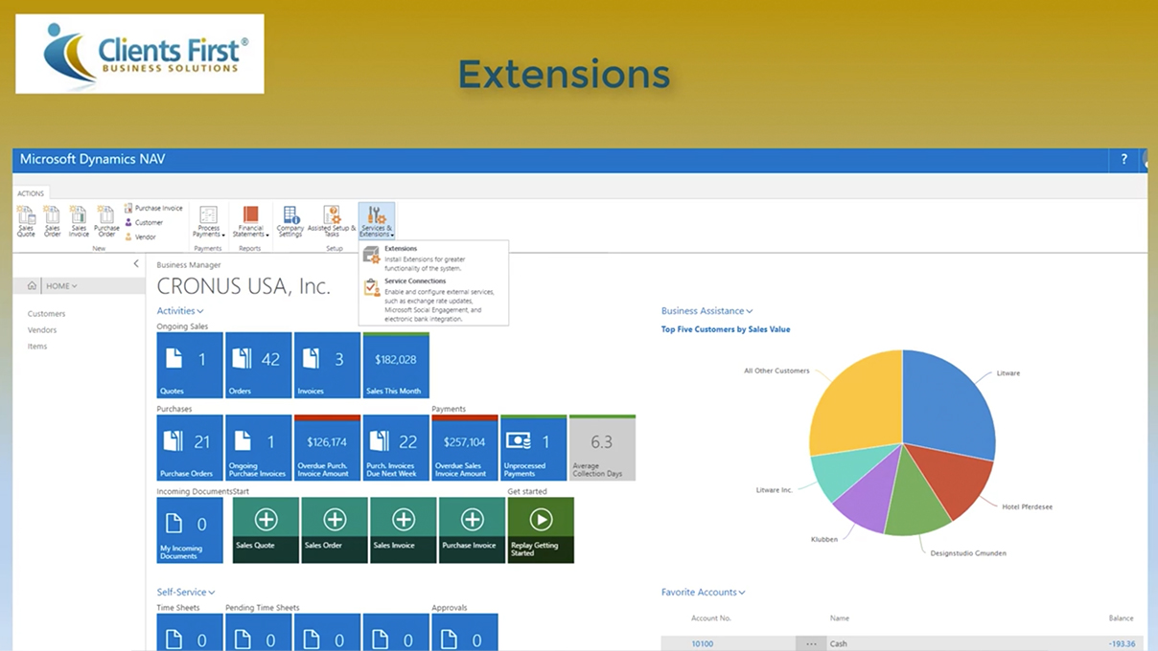Expand the Self-Service section dropdown
This screenshot has width=1158, height=651.
[x=186, y=592]
